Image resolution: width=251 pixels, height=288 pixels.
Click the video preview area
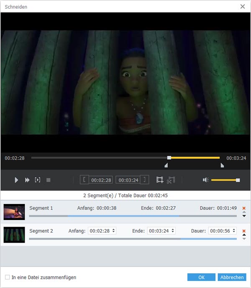coord(125,82)
